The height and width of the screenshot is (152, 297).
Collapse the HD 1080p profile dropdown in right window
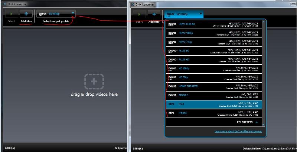click(x=201, y=14)
